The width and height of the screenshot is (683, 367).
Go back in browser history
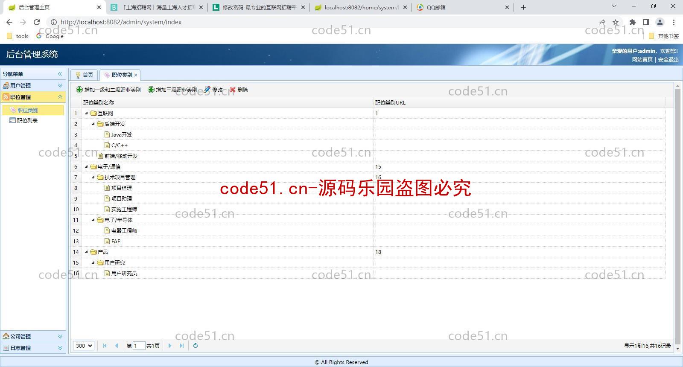(x=9, y=22)
